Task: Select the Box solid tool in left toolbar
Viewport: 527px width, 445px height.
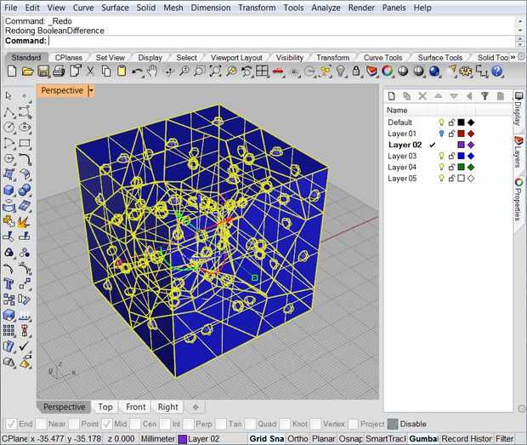Action: point(9,190)
